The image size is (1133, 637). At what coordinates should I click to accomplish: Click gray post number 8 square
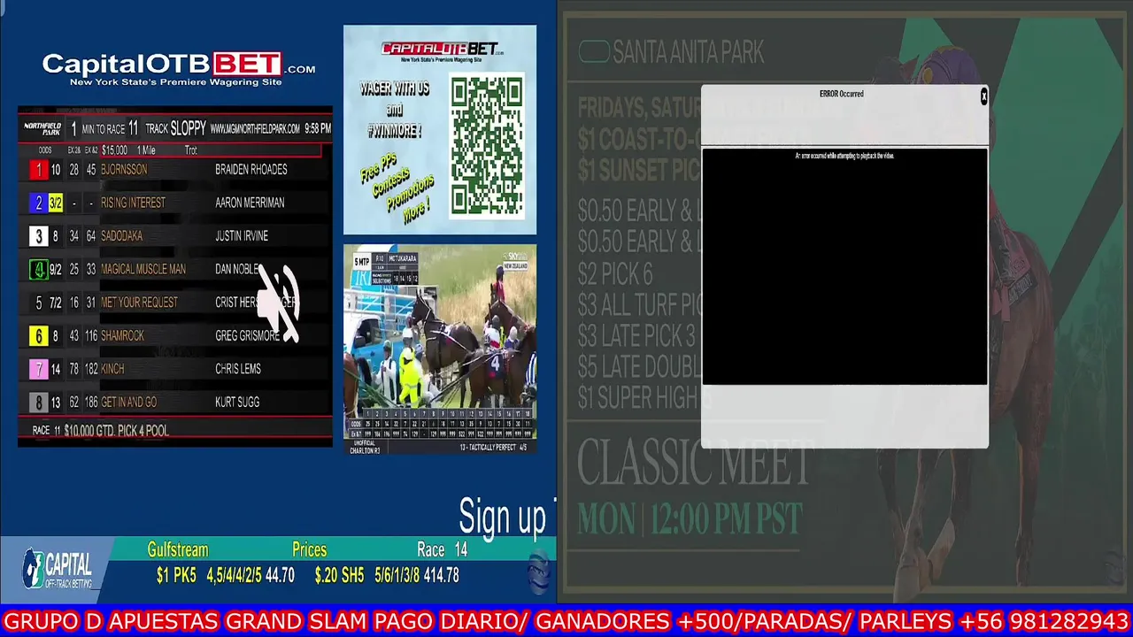38,403
